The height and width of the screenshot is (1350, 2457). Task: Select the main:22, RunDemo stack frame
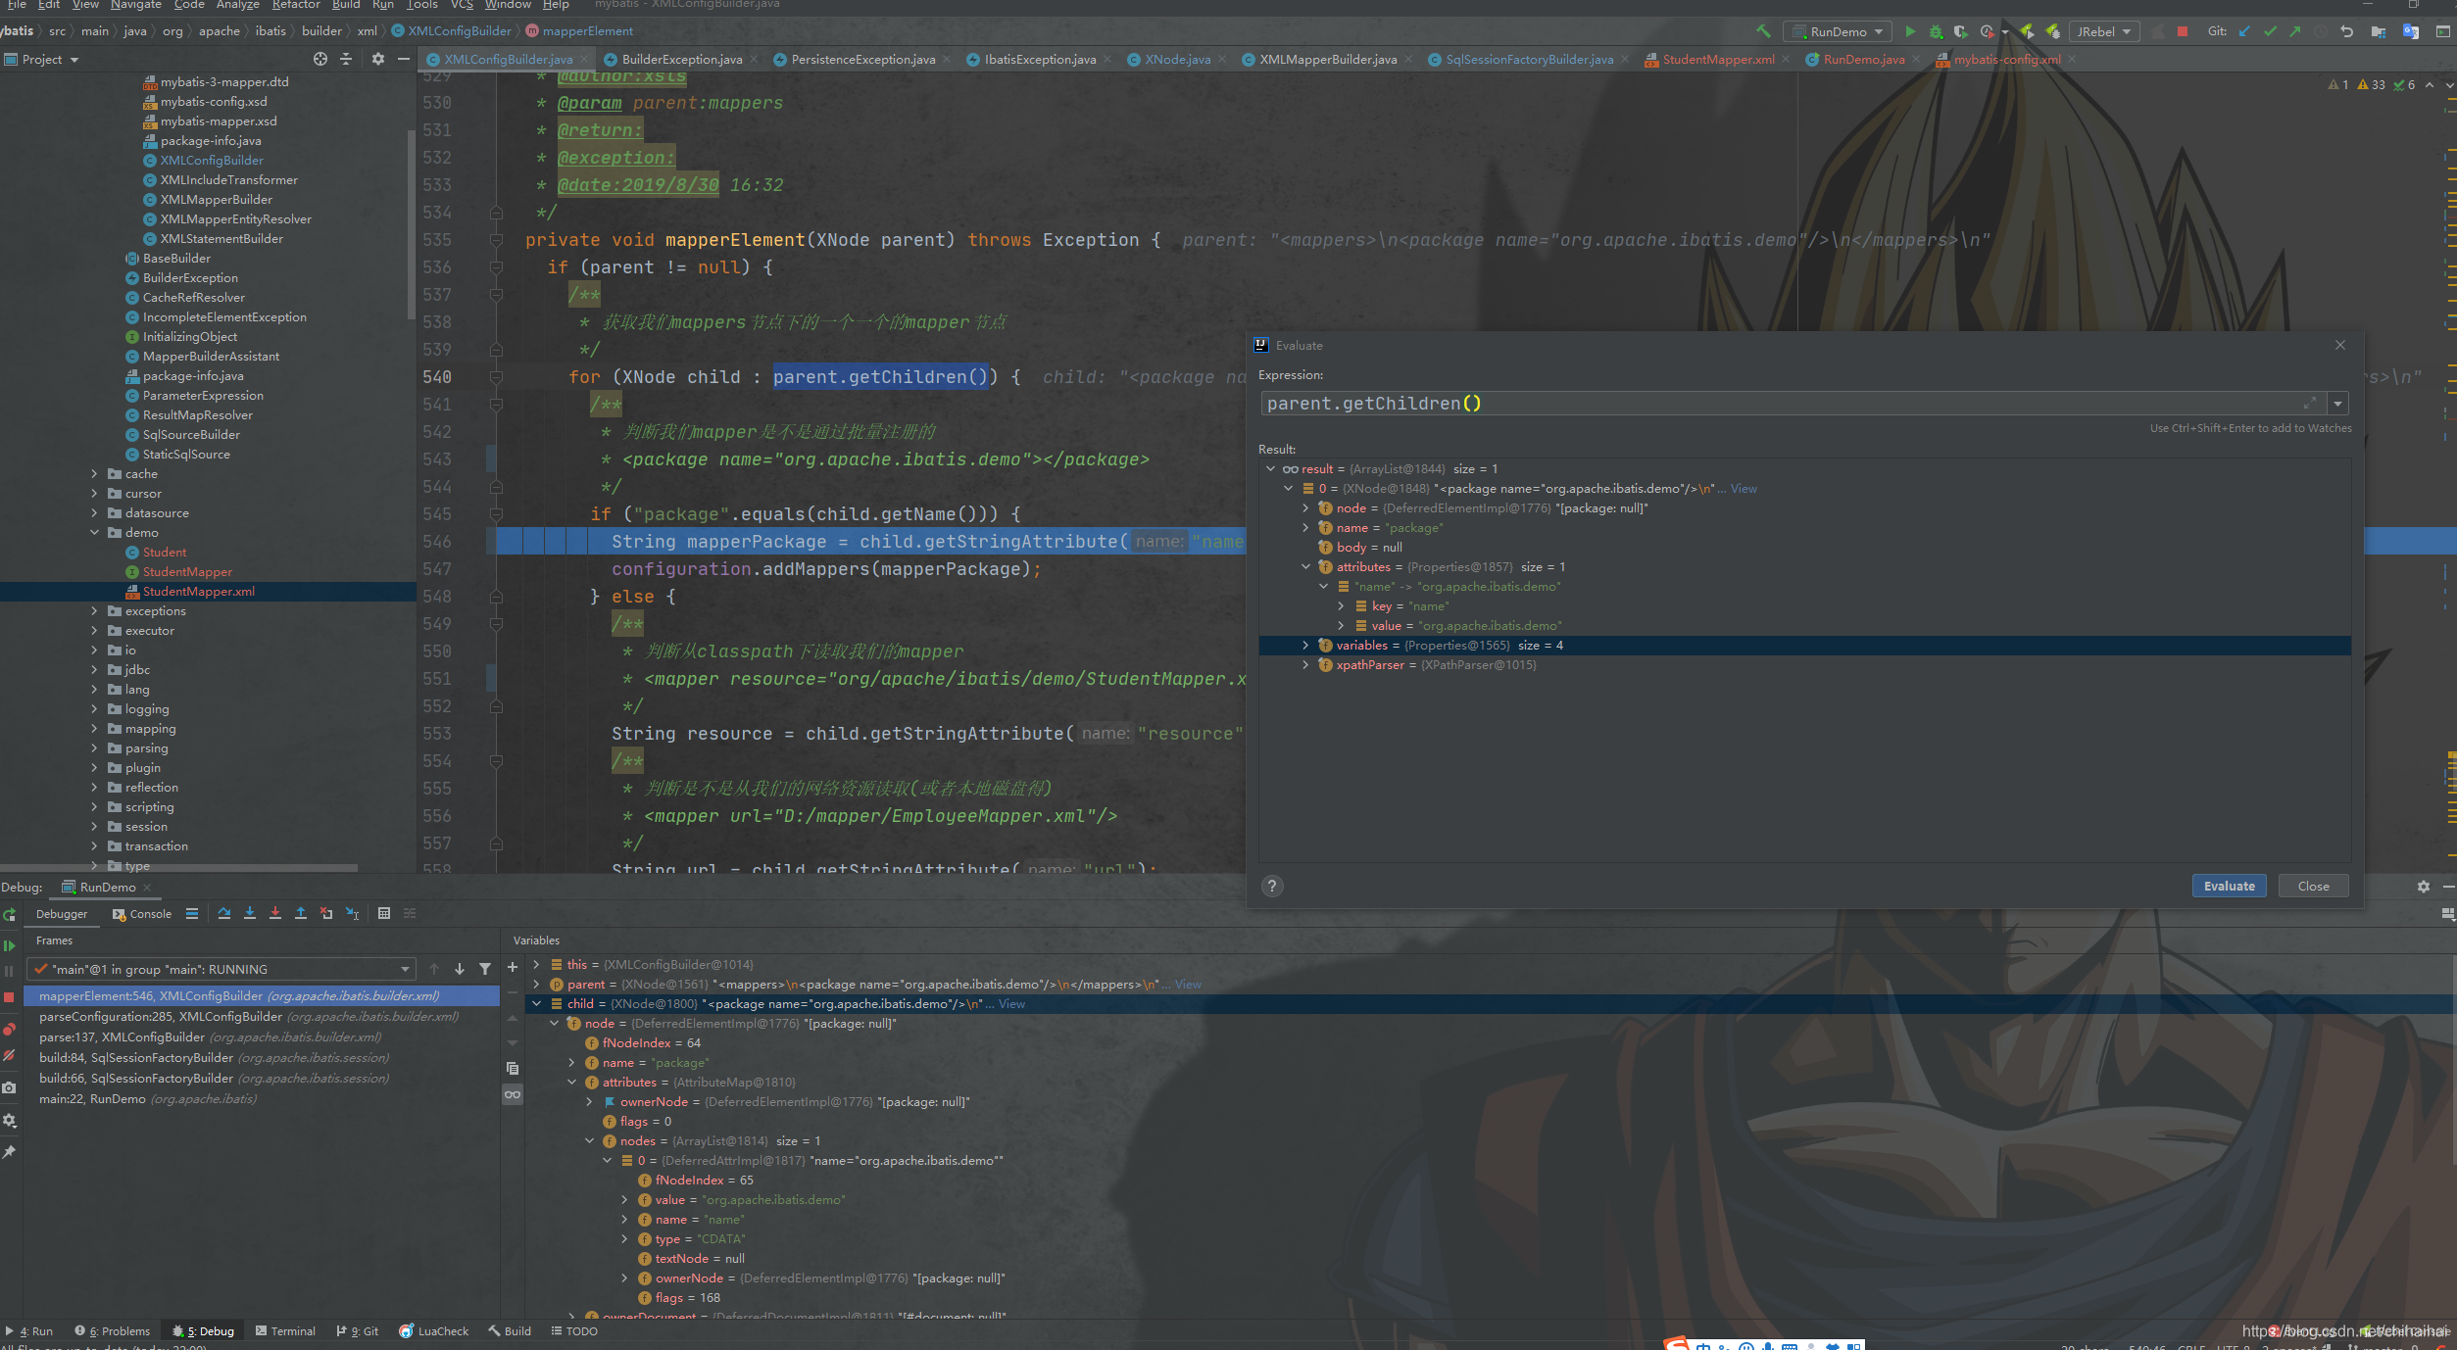[x=148, y=1099]
